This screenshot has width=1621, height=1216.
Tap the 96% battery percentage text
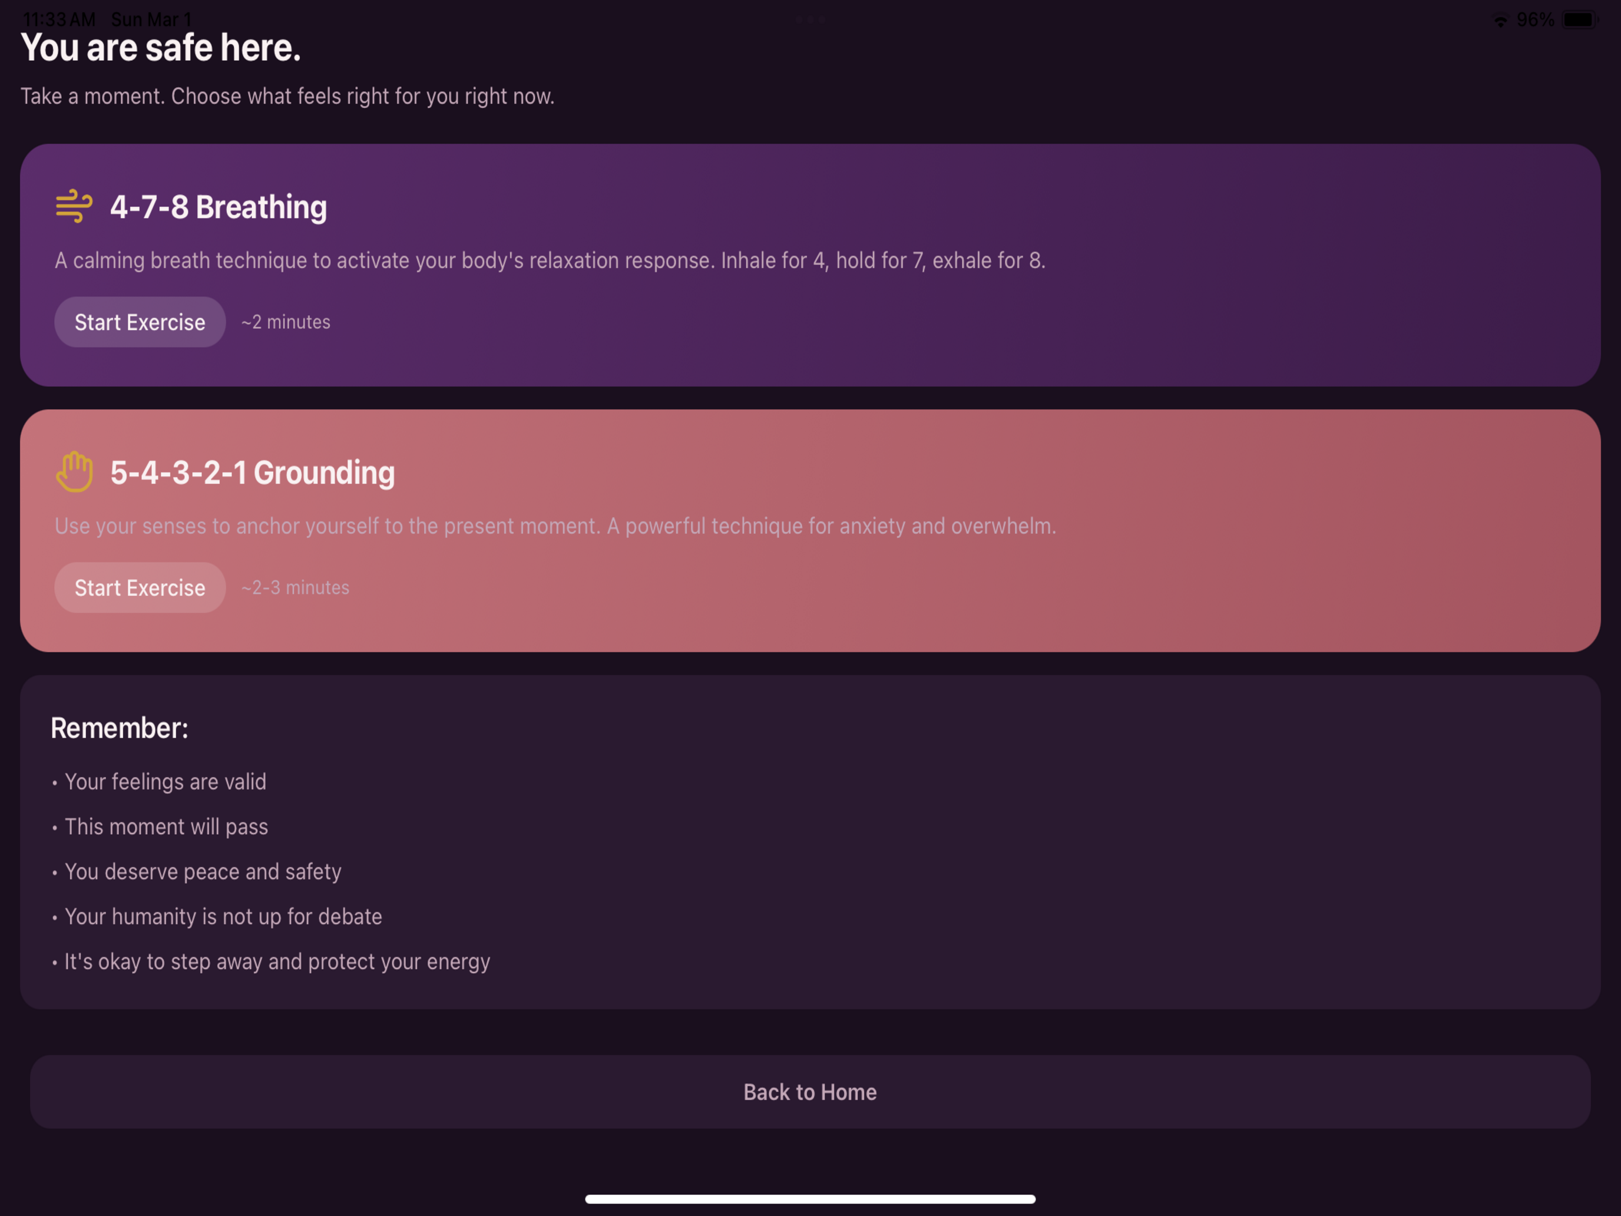[x=1535, y=20]
